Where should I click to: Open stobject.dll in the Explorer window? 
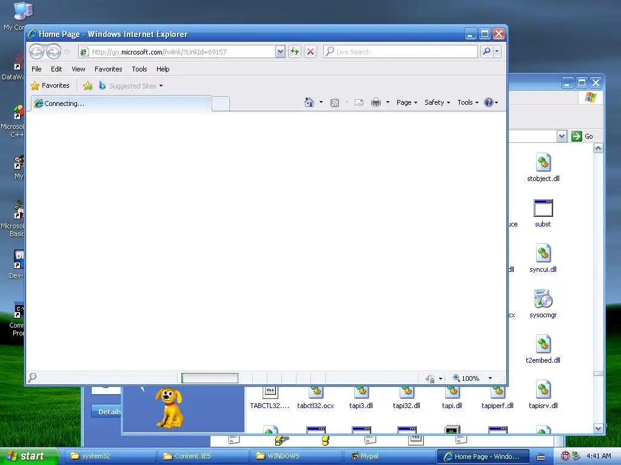543,167
